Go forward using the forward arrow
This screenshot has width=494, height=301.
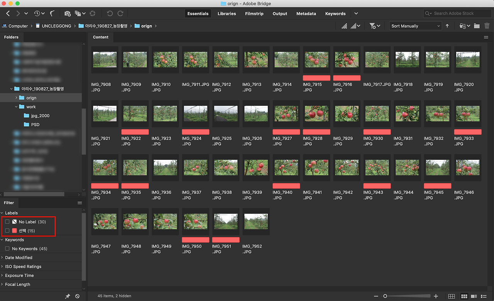[x=18, y=14]
